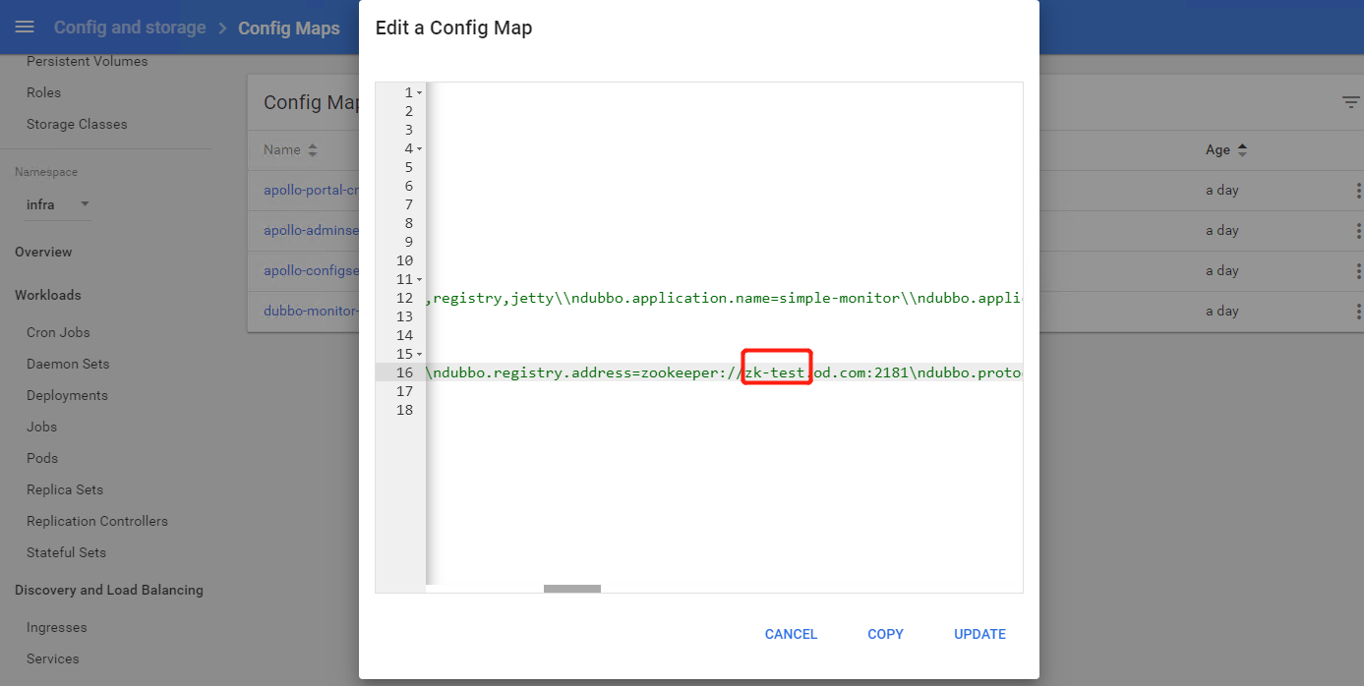Collapse code fold at line 15

point(420,354)
